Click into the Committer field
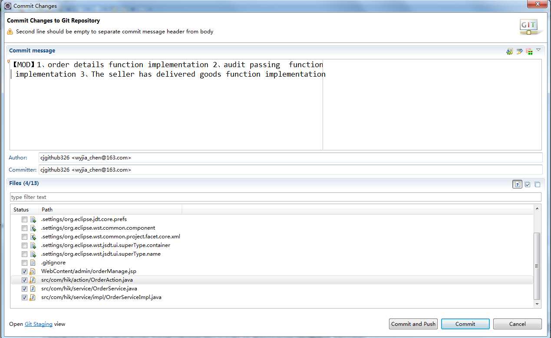 (x=290, y=169)
